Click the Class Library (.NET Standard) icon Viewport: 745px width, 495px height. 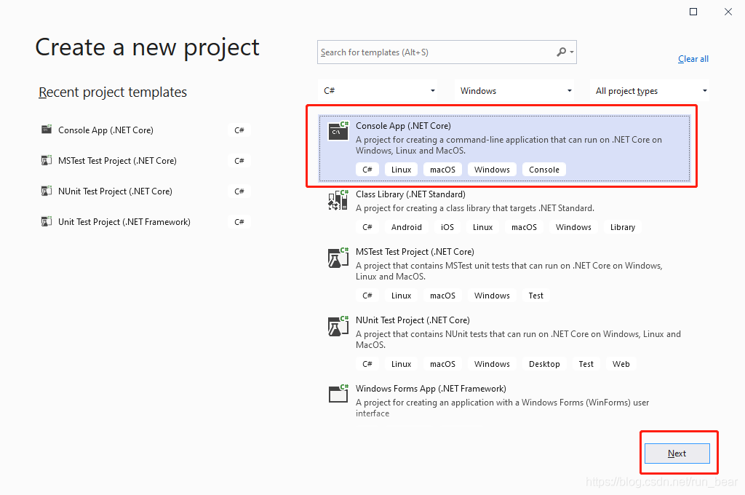pos(338,199)
